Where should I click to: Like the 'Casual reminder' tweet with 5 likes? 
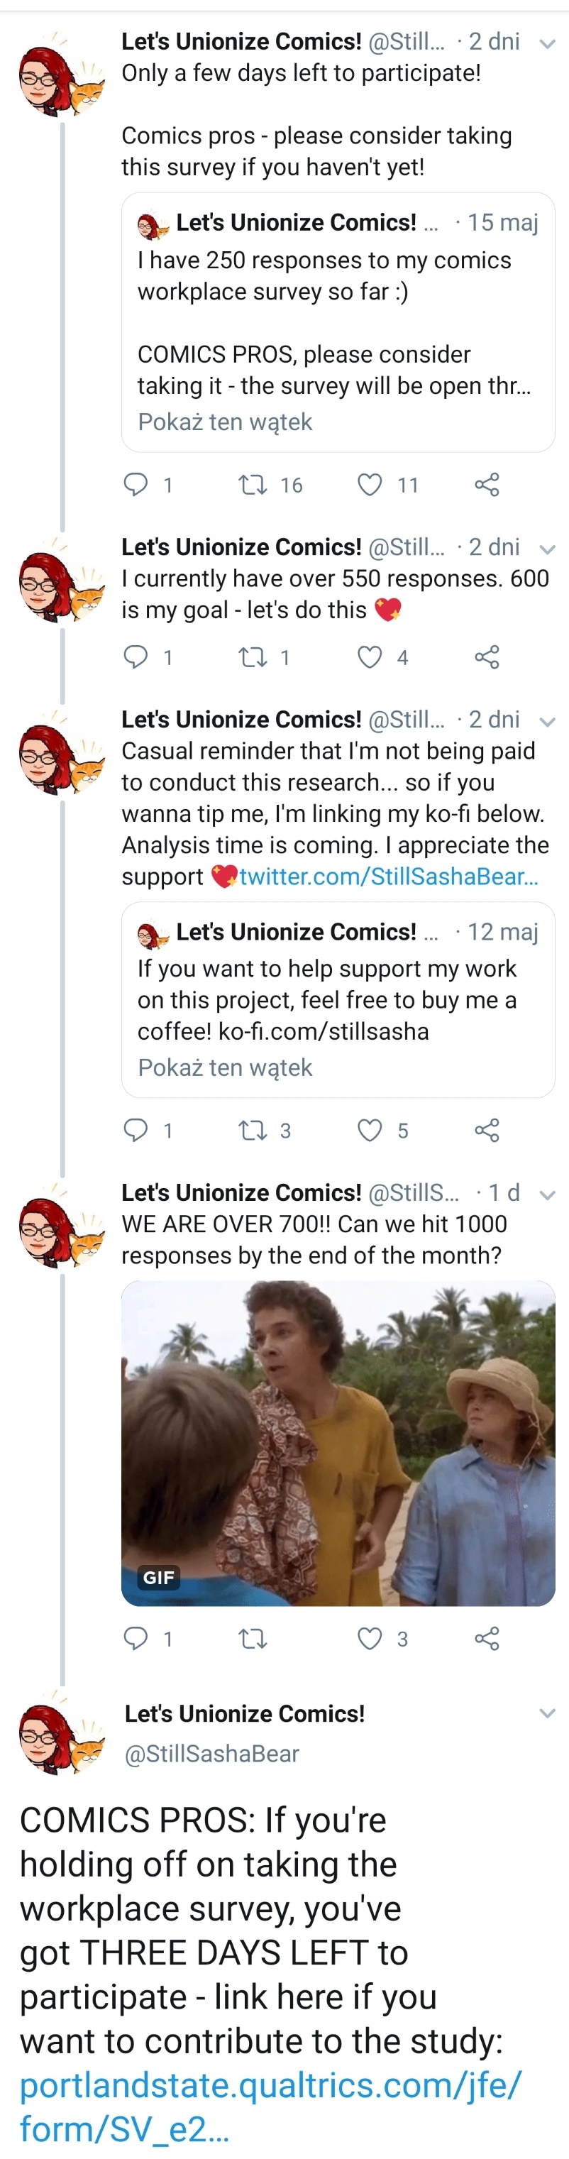click(370, 1130)
